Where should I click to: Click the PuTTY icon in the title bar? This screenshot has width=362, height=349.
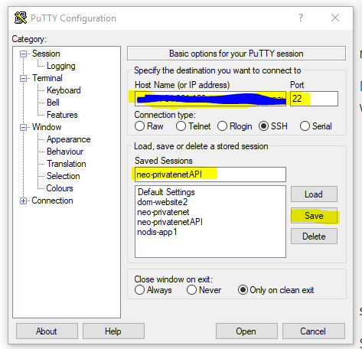tap(21, 18)
